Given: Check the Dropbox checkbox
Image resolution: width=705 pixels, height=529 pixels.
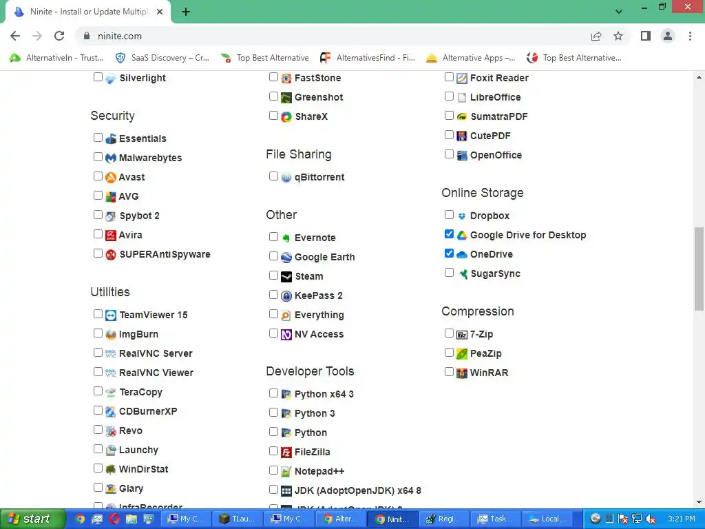Looking at the screenshot, I should [x=449, y=215].
